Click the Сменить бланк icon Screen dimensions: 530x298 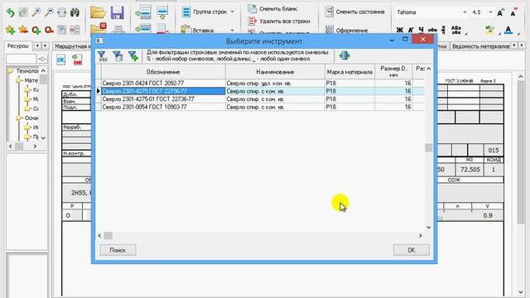point(252,8)
